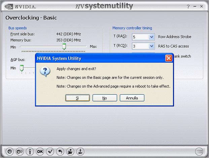Undo changes with the curved arrow icon
Viewport: 209px width, 158px height.
pos(60,152)
